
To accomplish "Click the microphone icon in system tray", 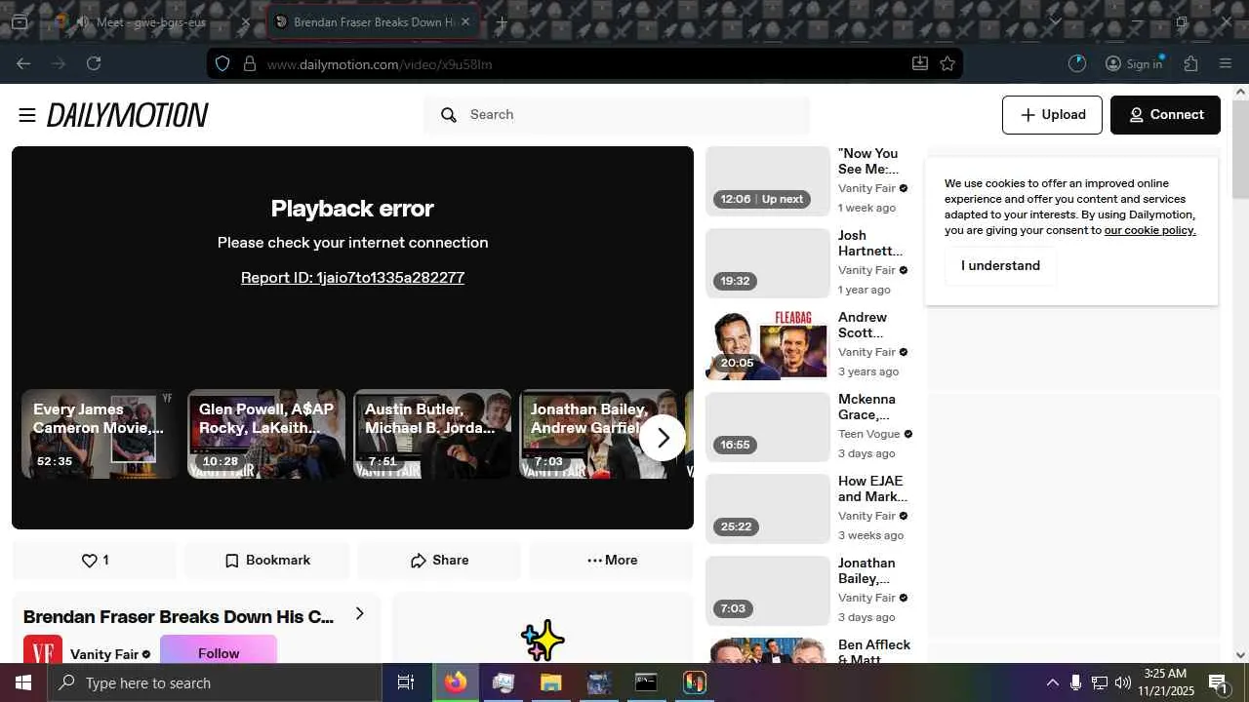I will (x=1075, y=682).
